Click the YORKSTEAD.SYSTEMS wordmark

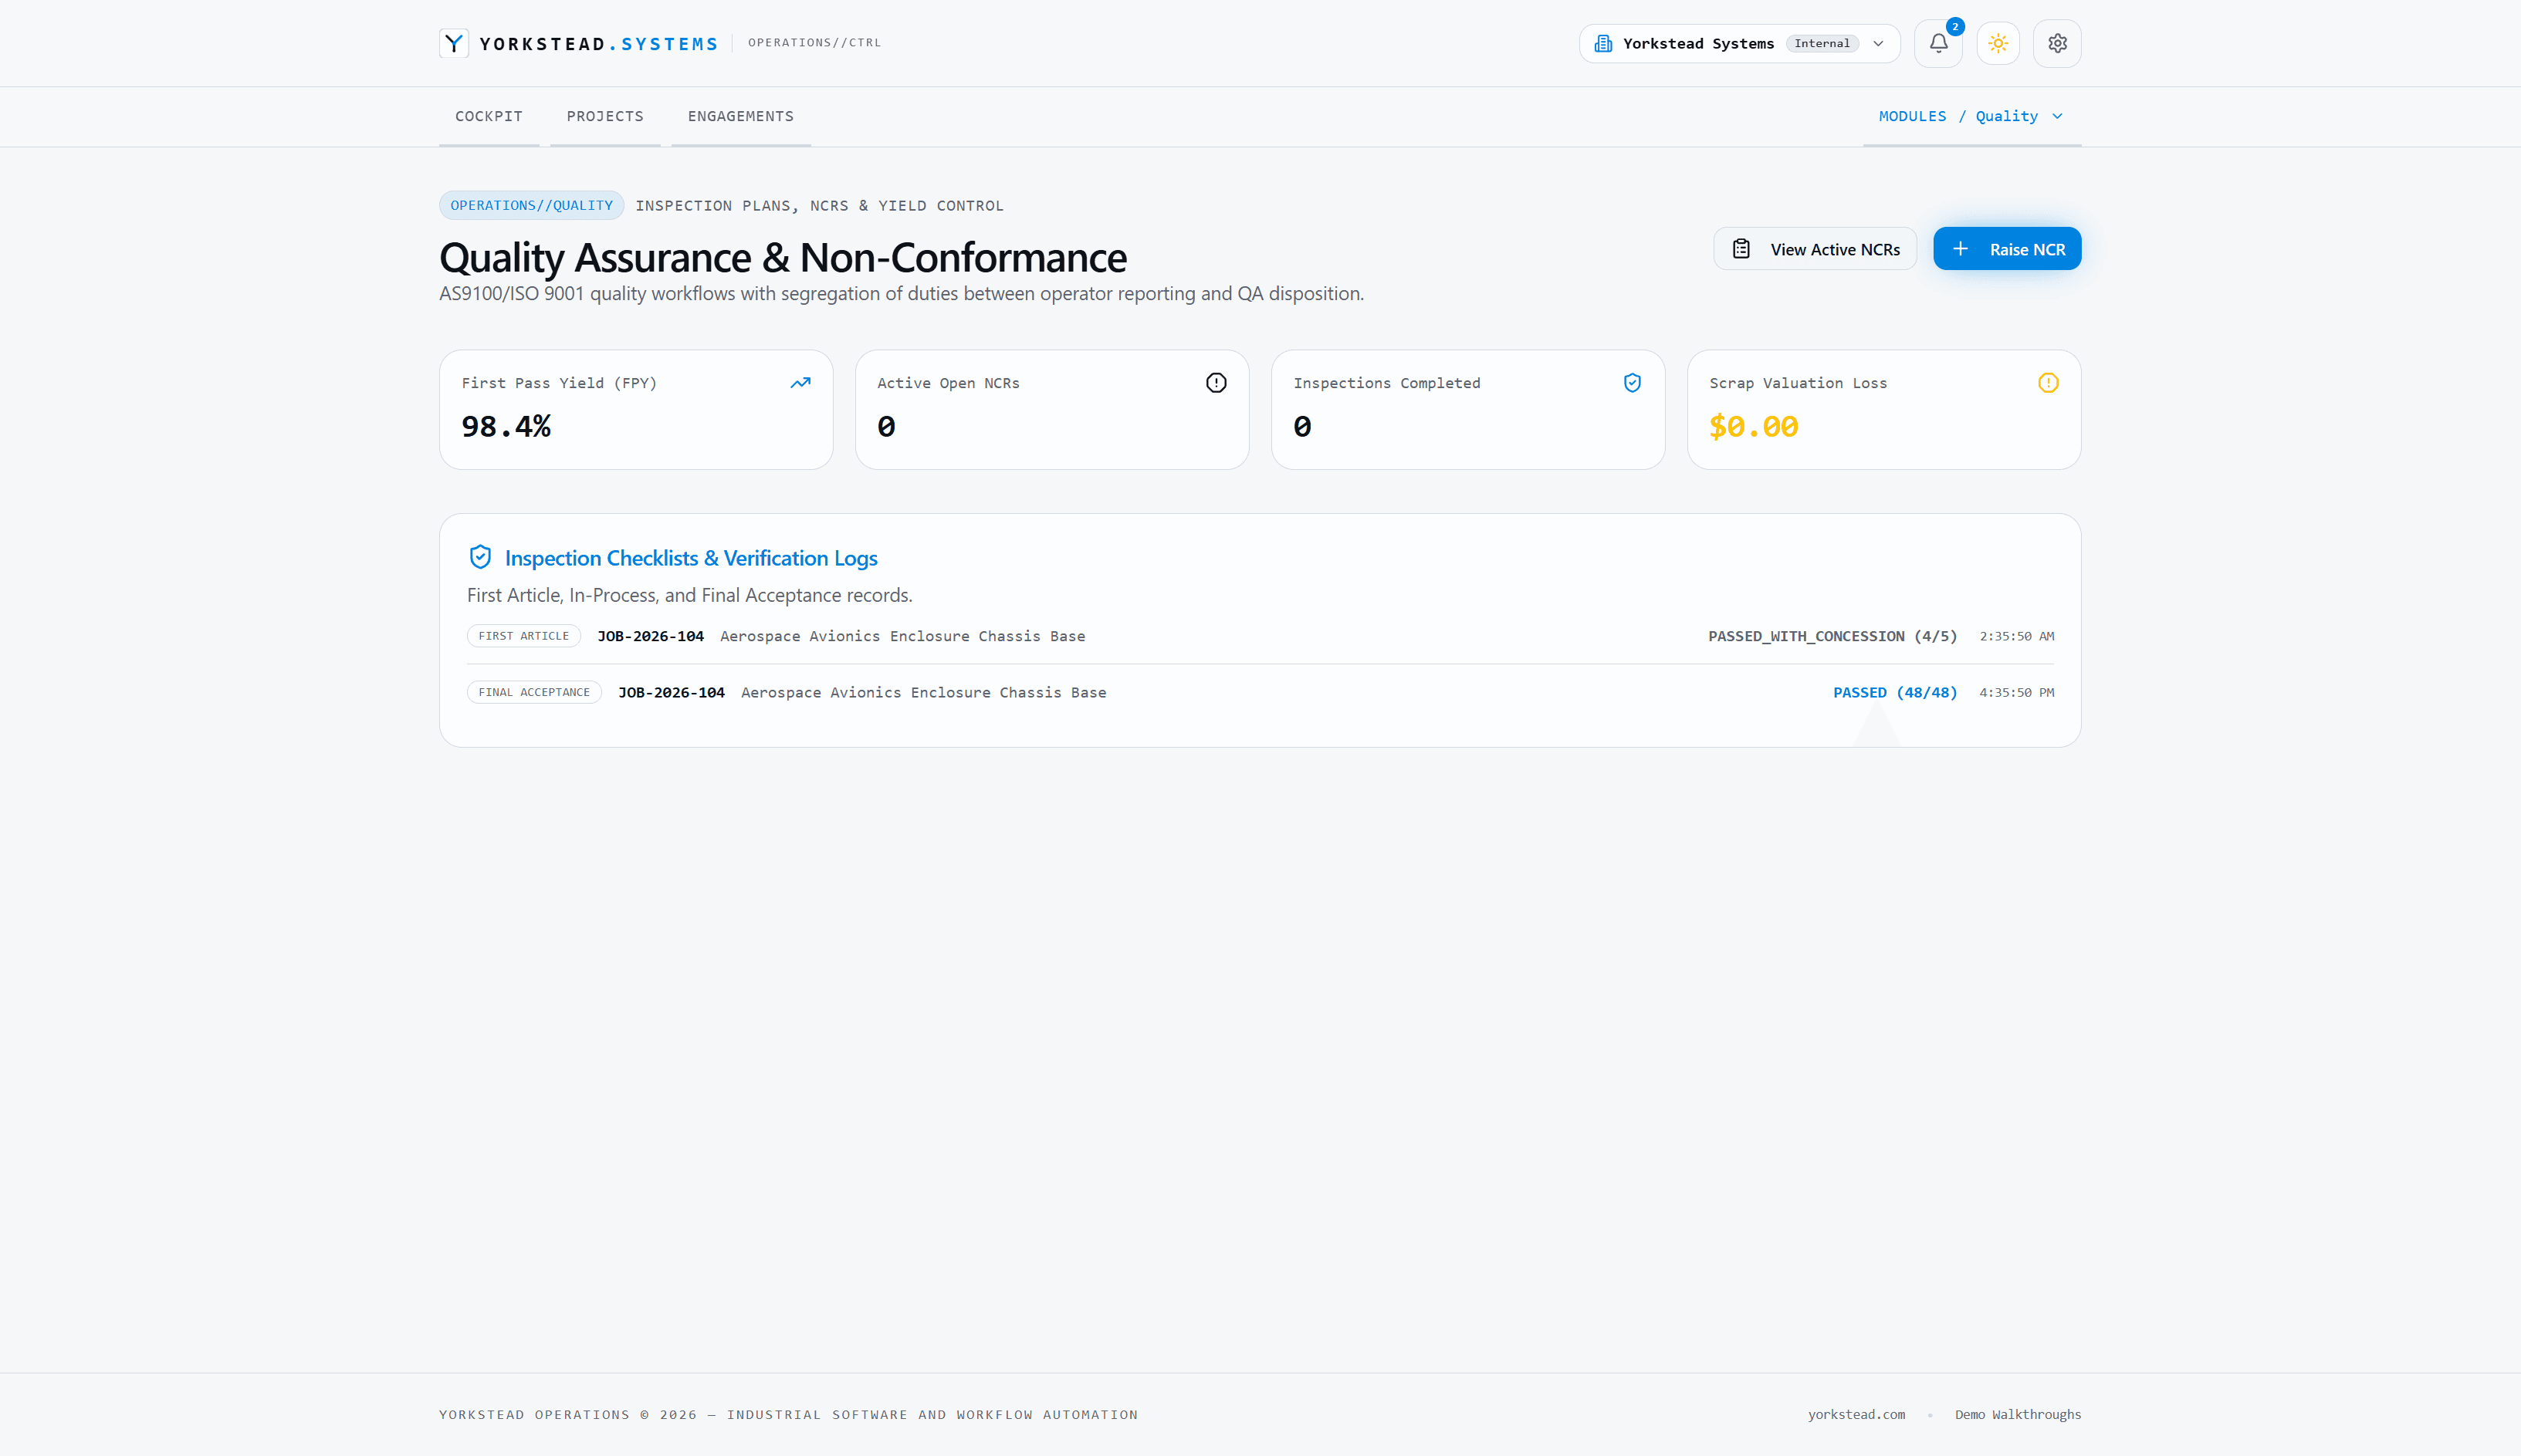pyautogui.click(x=598, y=44)
